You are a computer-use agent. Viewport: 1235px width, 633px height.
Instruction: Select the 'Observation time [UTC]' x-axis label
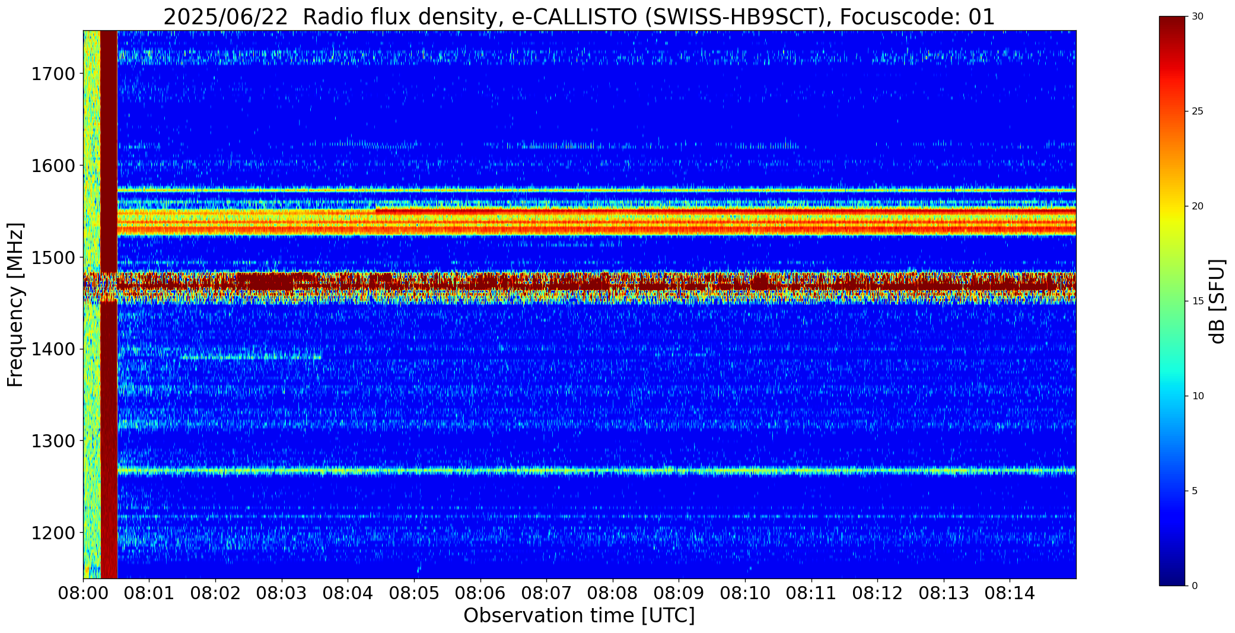click(579, 616)
